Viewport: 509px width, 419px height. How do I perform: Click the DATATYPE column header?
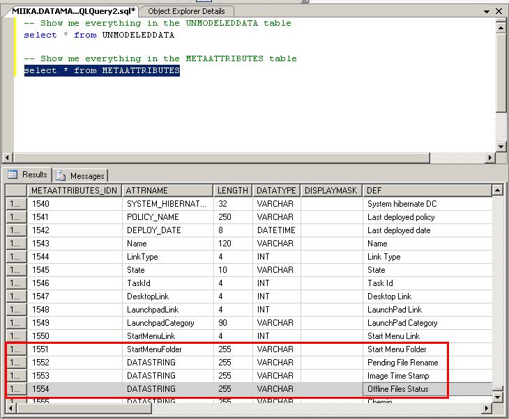pos(276,191)
